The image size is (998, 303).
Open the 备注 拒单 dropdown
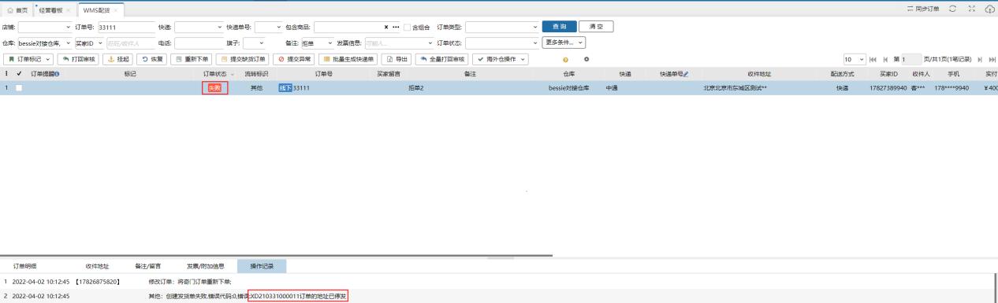coord(318,42)
